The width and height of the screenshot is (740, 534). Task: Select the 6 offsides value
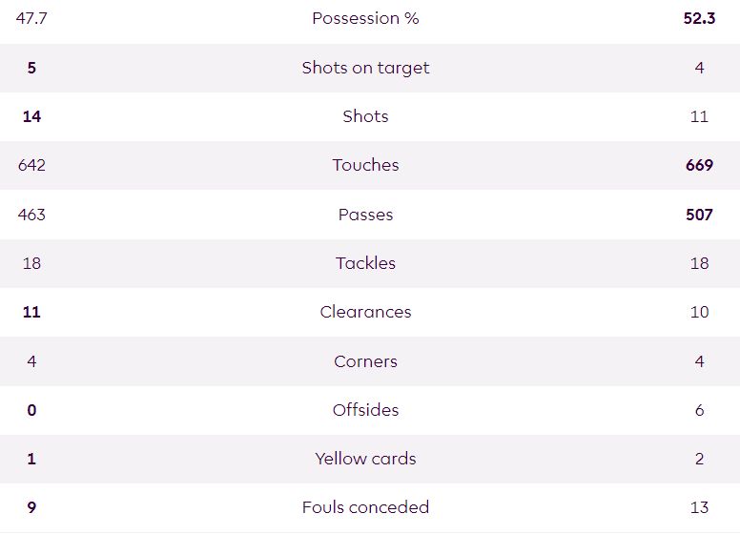699,410
